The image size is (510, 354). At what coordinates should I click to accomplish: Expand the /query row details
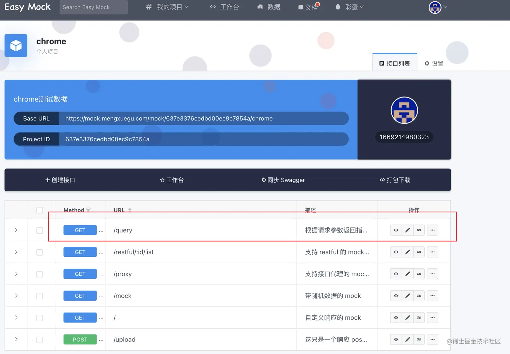(x=16, y=230)
